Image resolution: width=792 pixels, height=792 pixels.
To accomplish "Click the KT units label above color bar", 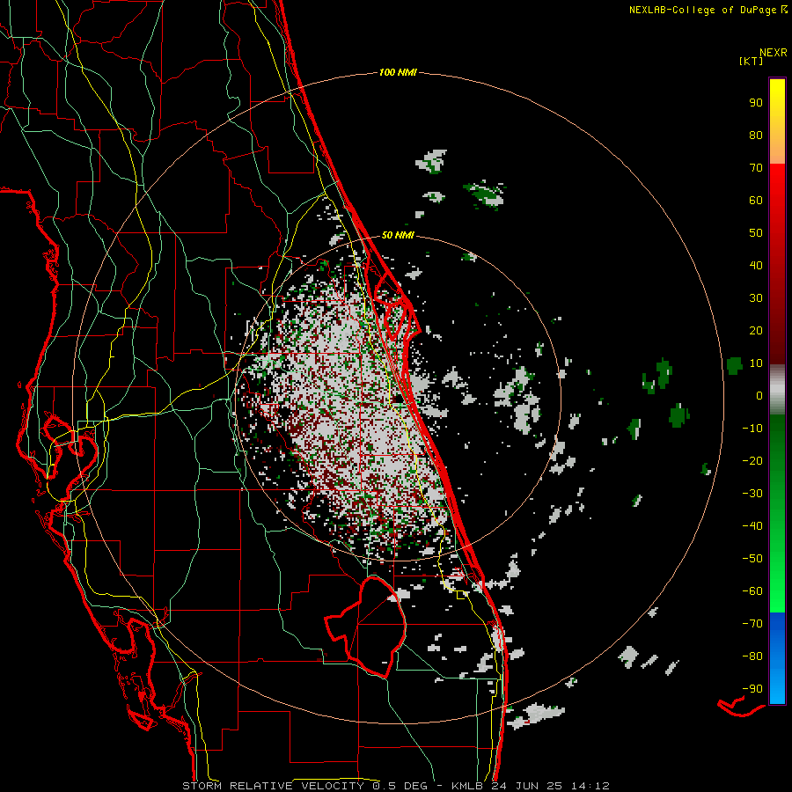I will pyautogui.click(x=752, y=61).
